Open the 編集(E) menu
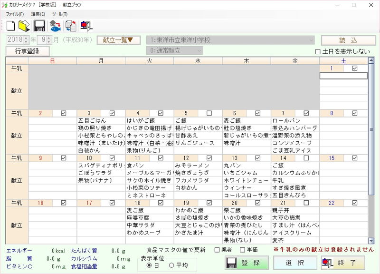The height and width of the screenshot is (274, 380). (x=38, y=14)
